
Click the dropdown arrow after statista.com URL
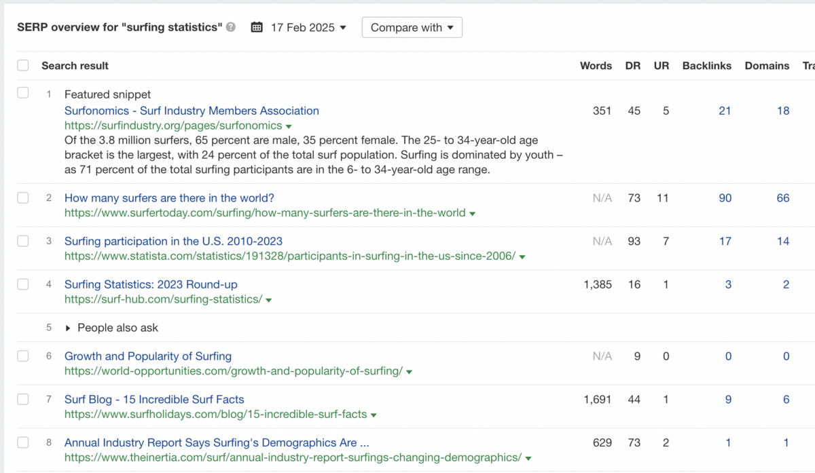pos(522,257)
